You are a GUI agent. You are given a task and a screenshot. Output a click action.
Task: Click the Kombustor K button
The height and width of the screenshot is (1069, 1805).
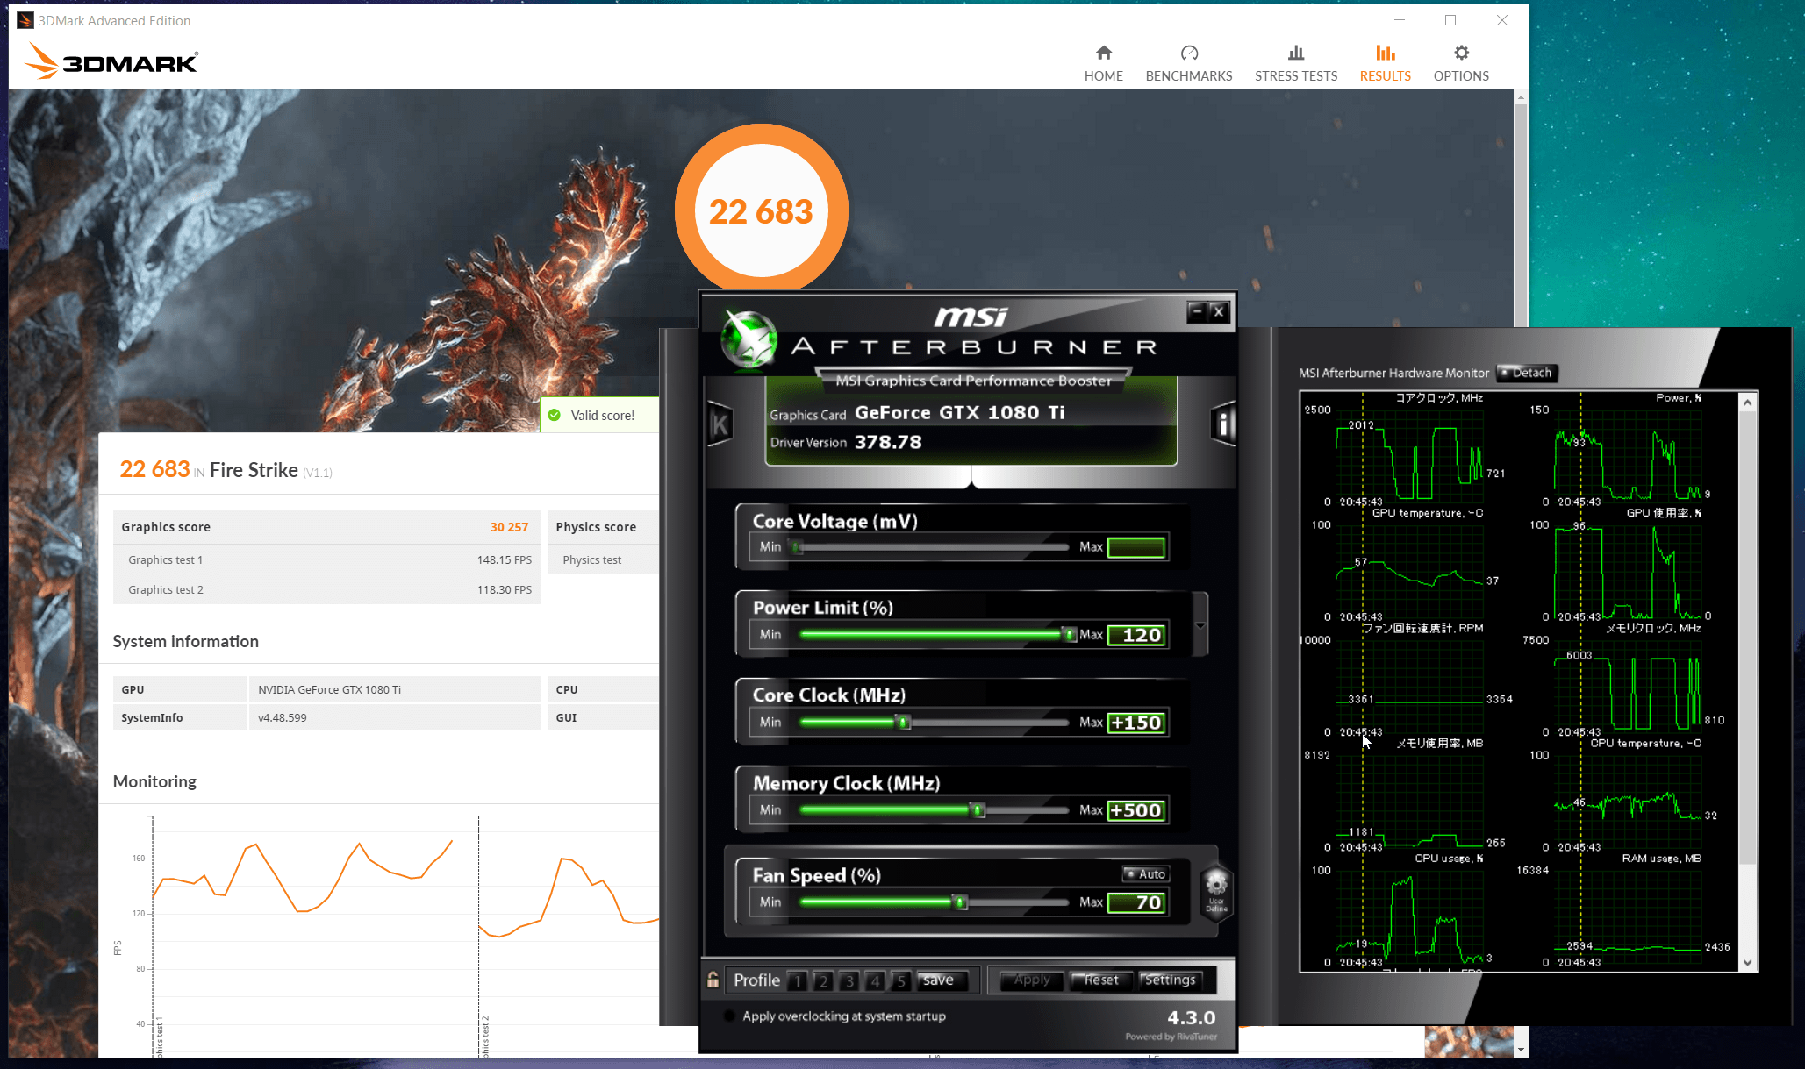point(720,425)
